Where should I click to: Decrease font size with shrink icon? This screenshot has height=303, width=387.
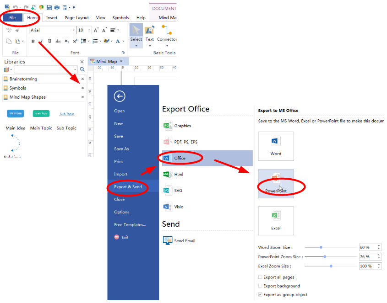coord(104,30)
